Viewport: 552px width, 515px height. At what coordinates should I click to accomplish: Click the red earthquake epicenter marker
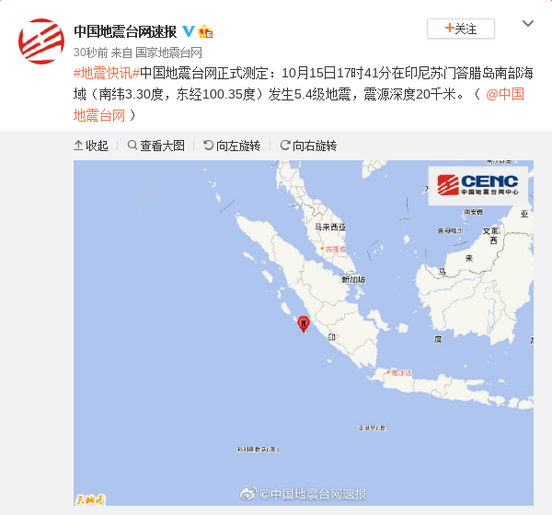pos(304,324)
